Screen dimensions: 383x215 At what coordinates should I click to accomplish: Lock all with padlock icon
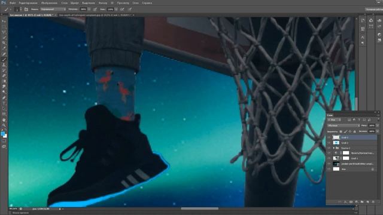click(355, 131)
